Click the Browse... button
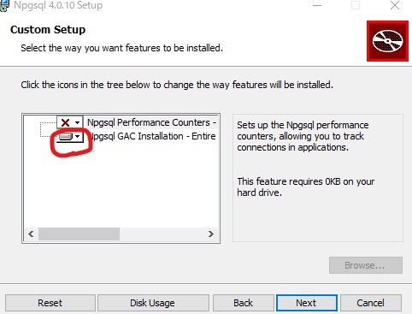The width and height of the screenshot is (412, 314). [x=366, y=265]
